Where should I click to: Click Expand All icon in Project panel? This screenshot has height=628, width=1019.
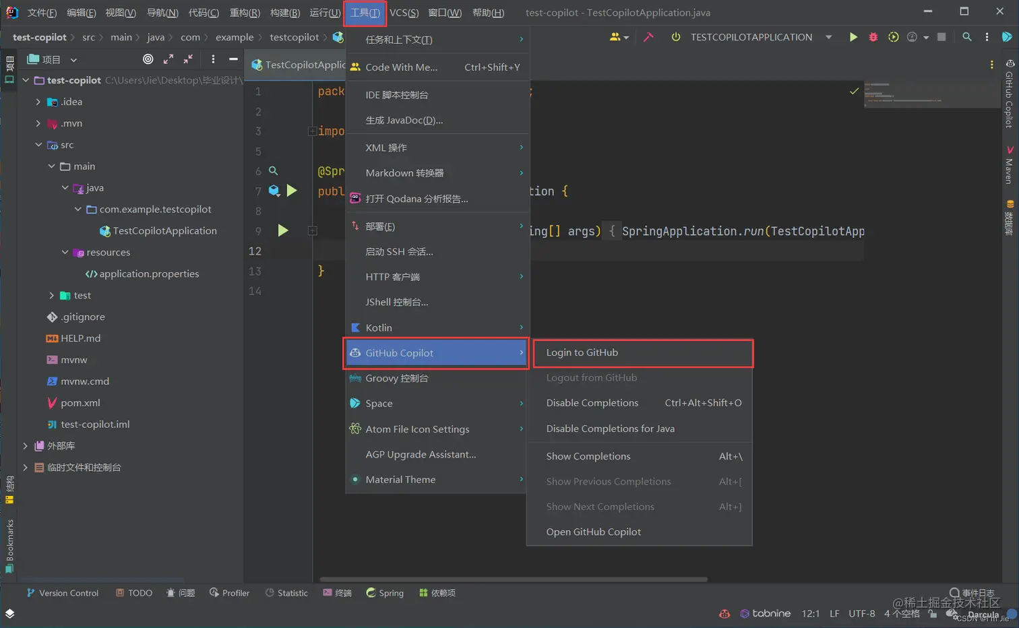click(168, 59)
